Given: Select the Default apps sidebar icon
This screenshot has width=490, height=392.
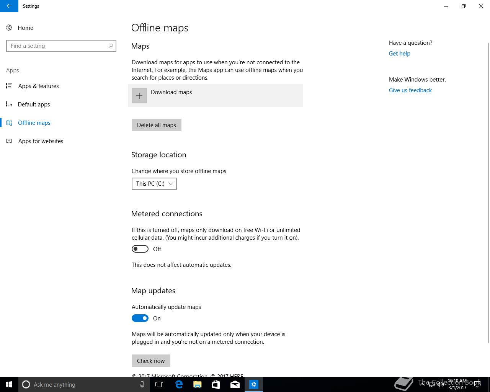Looking at the screenshot, I should [x=9, y=104].
